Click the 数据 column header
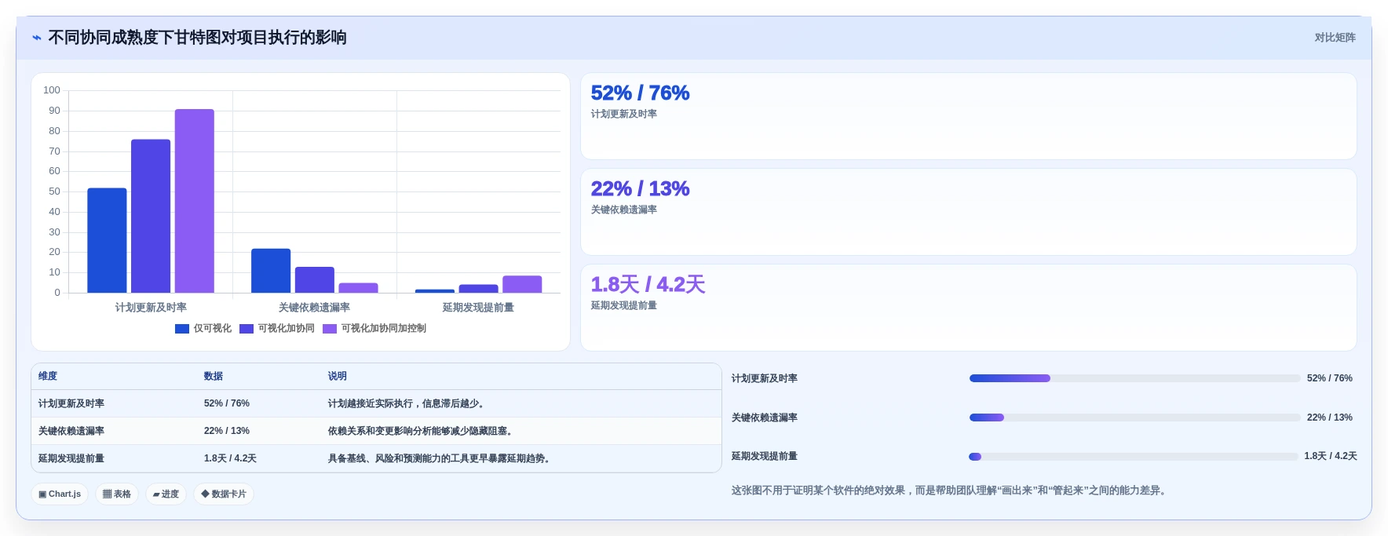1388x536 pixels. coord(214,377)
